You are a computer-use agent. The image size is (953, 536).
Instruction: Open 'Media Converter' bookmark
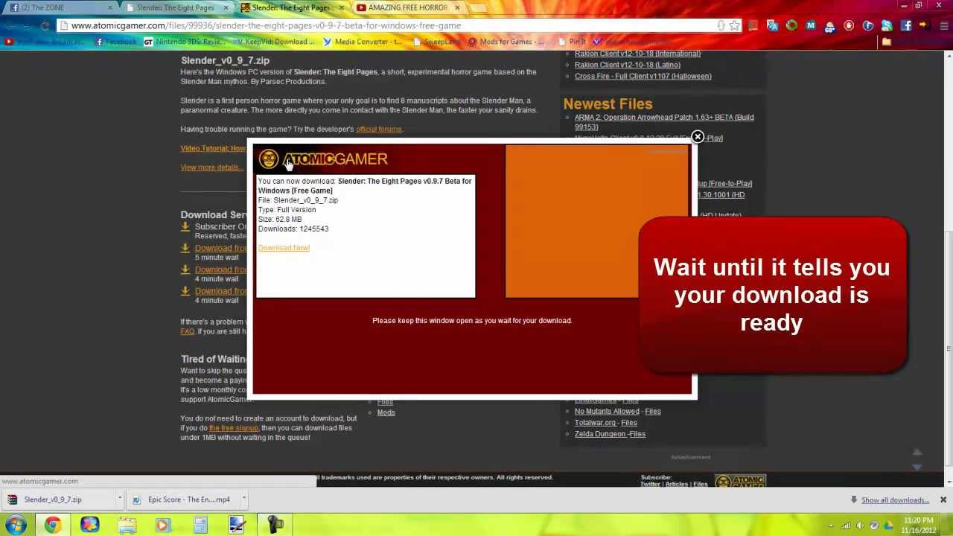click(362, 42)
